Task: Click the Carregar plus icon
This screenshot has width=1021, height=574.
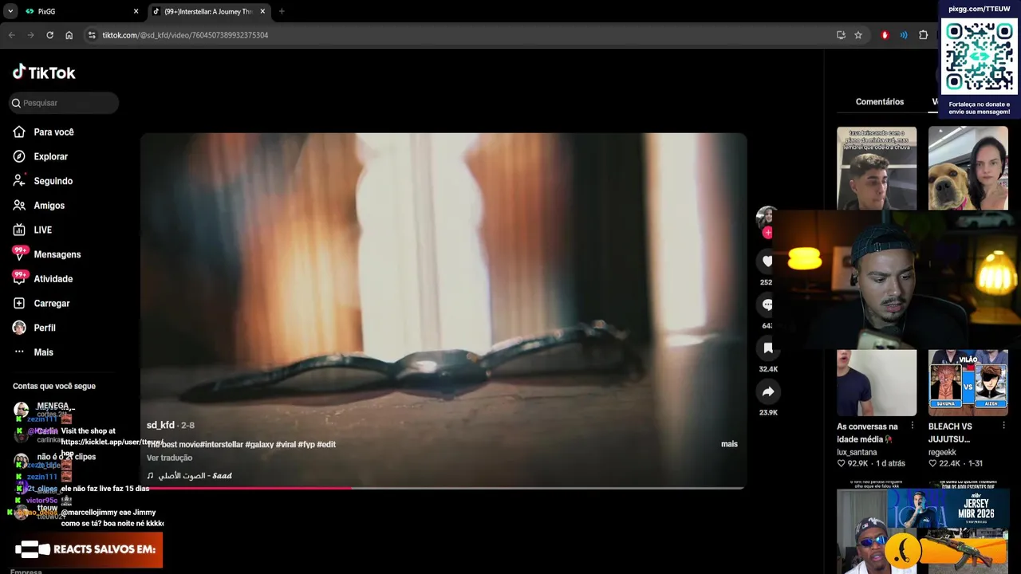Action: (19, 303)
